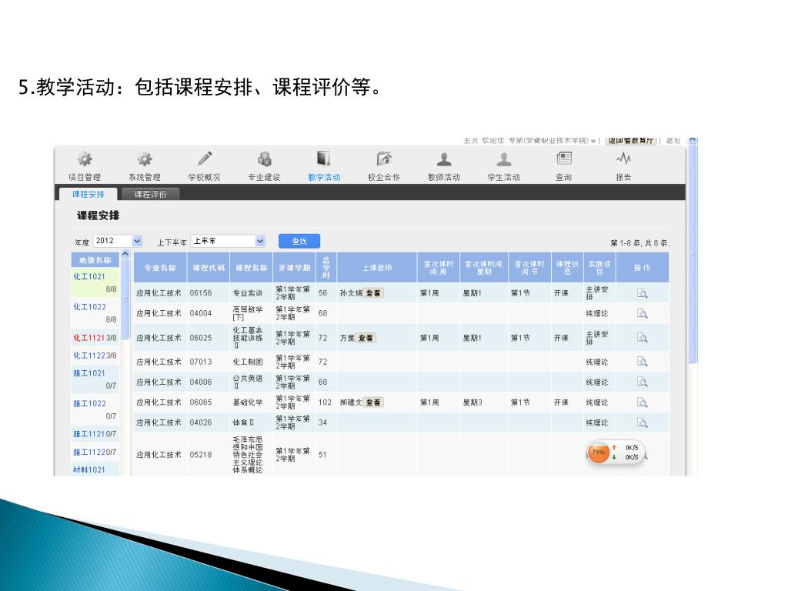View details icon for course 04004
This screenshot has height=591, width=788.
tap(642, 313)
